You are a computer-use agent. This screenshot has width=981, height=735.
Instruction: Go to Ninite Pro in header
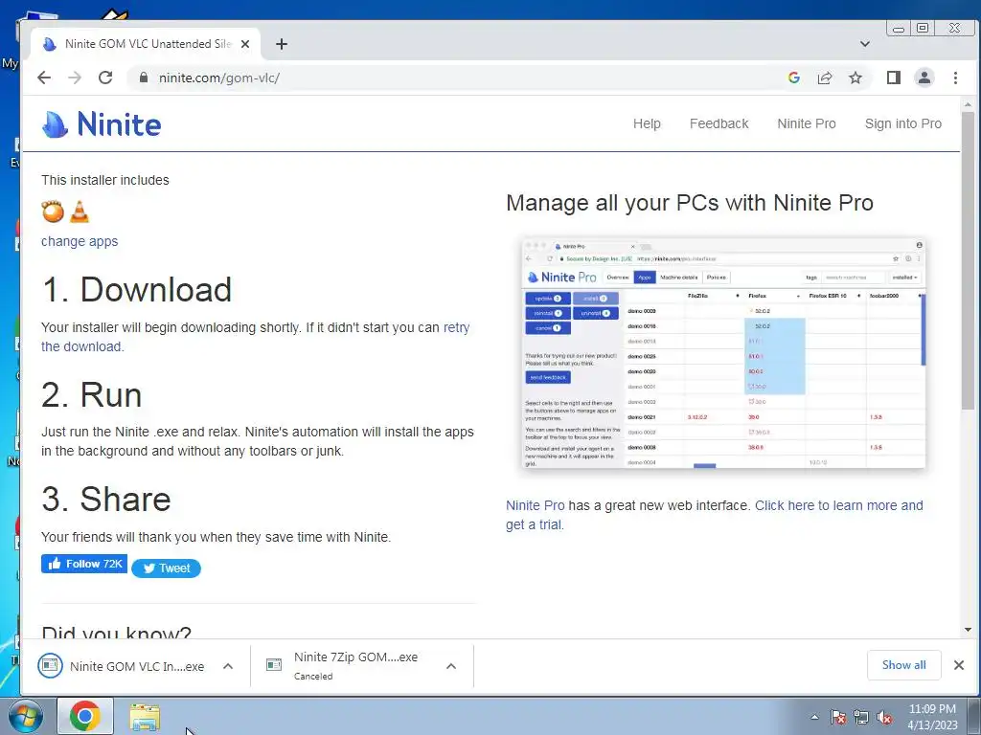pyautogui.click(x=807, y=123)
